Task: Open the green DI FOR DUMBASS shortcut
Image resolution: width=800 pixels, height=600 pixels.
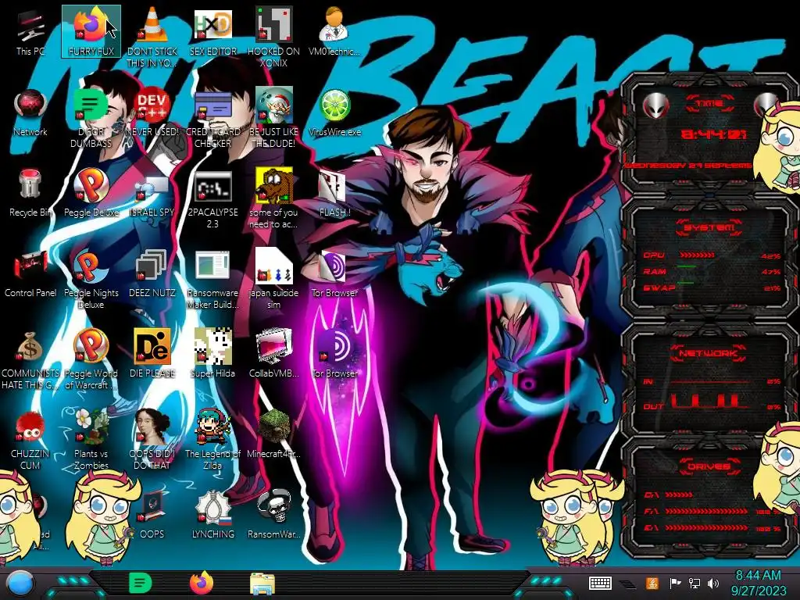Action: [91, 119]
